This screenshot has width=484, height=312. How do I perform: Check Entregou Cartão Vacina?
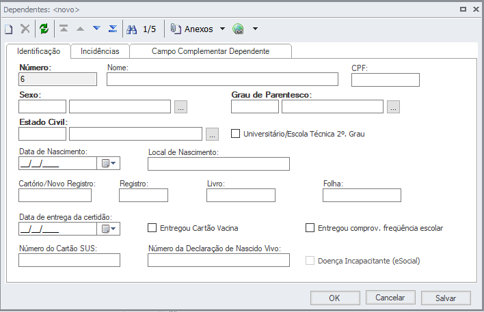[152, 228]
